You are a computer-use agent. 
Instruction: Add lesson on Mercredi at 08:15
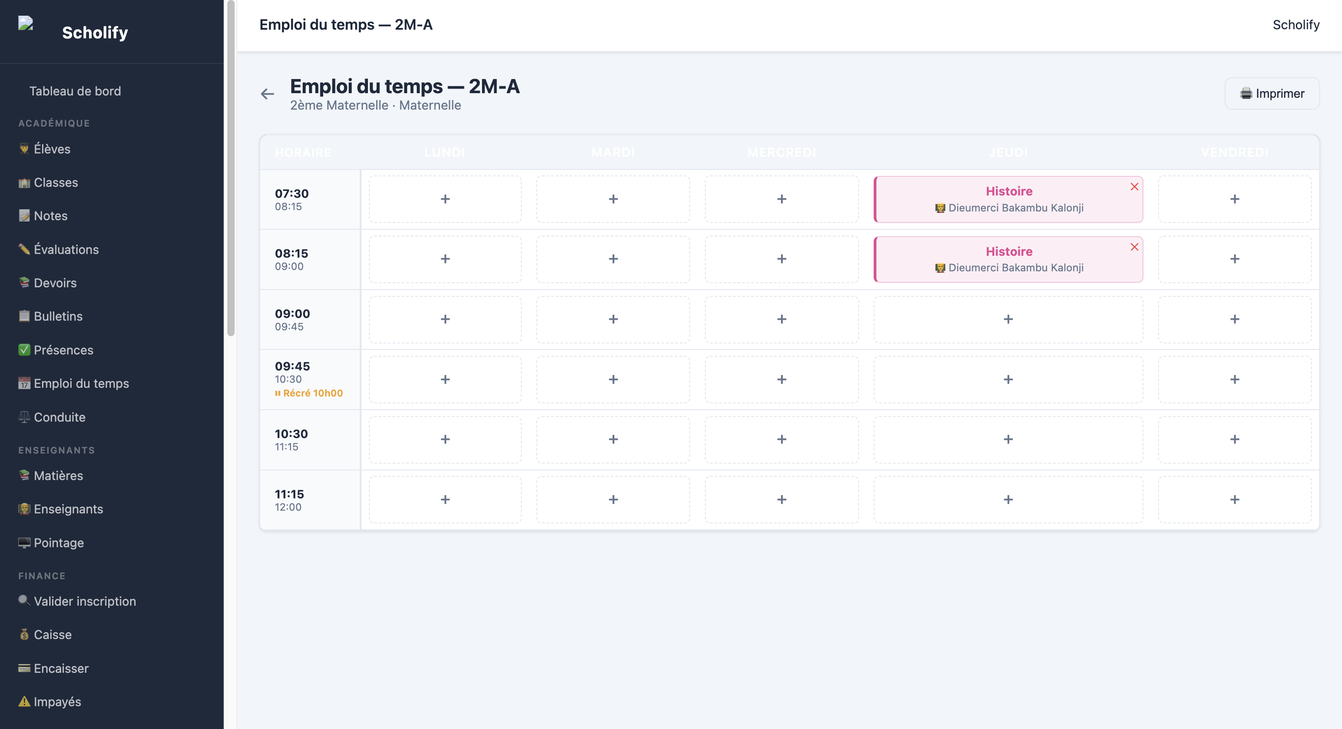click(x=781, y=259)
